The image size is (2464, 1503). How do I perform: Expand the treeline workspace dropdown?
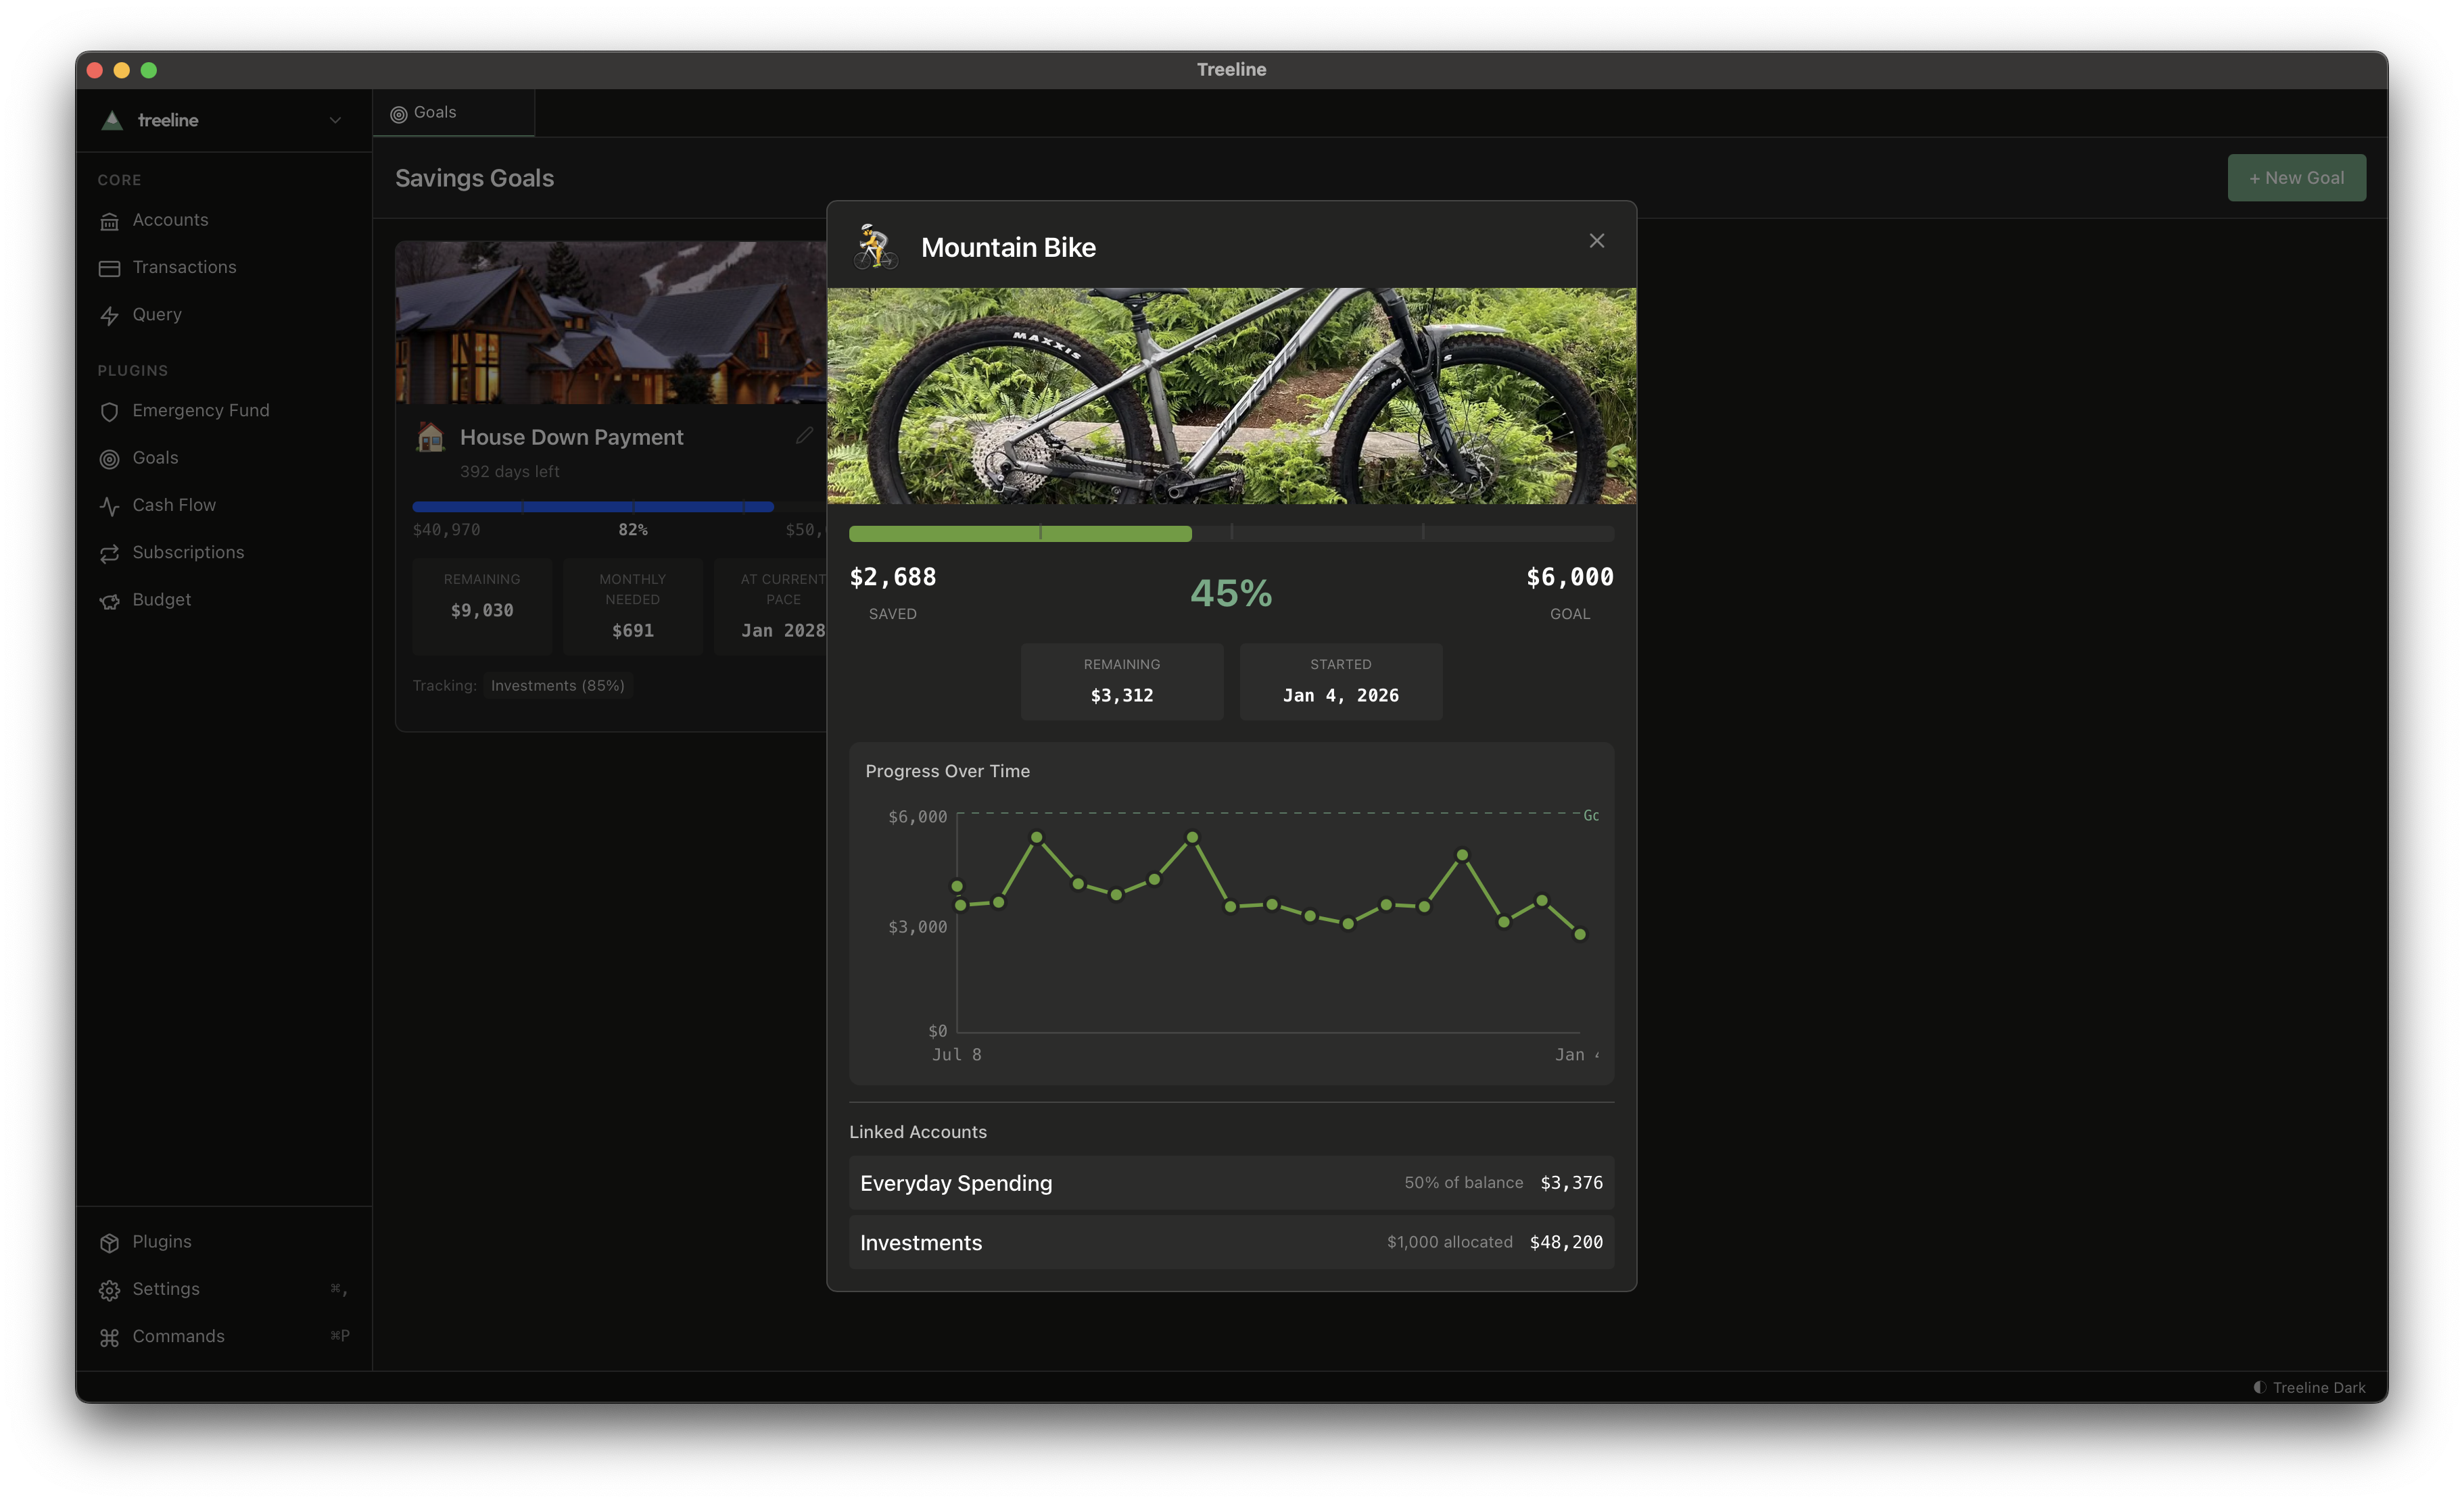click(x=335, y=121)
